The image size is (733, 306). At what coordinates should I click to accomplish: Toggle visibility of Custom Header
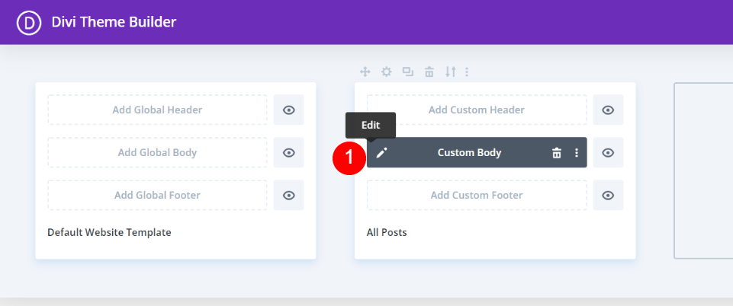[608, 110]
